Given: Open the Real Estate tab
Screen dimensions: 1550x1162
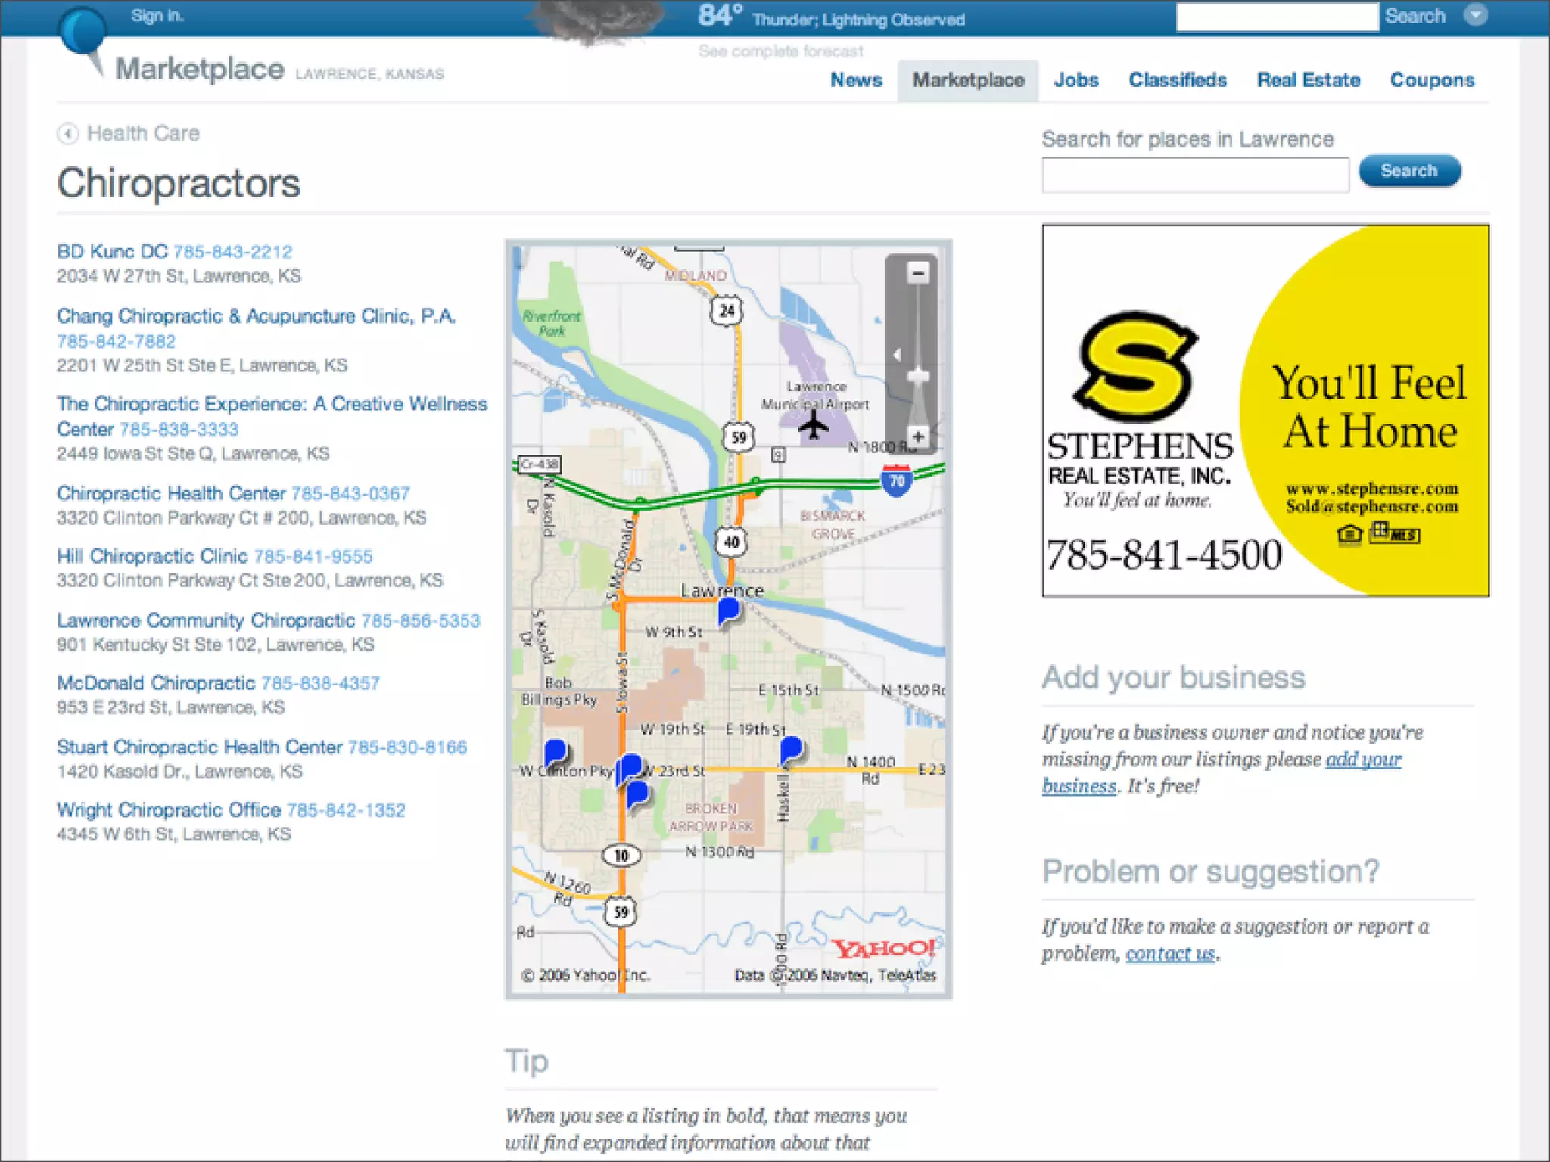Looking at the screenshot, I should 1308,80.
